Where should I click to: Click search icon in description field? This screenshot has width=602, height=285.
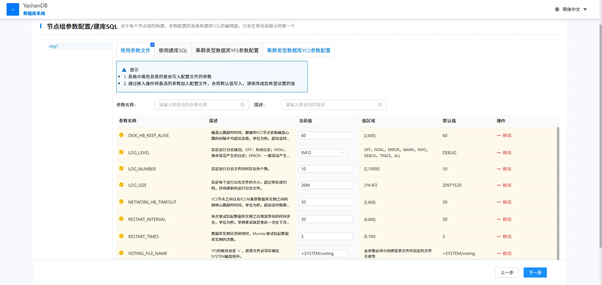point(380,105)
